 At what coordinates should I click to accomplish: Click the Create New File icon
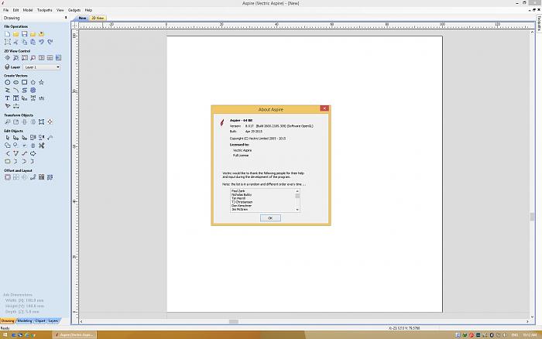tap(7, 34)
